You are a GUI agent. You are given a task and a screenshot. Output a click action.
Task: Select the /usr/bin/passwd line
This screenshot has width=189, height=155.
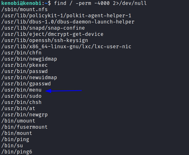[25, 71]
